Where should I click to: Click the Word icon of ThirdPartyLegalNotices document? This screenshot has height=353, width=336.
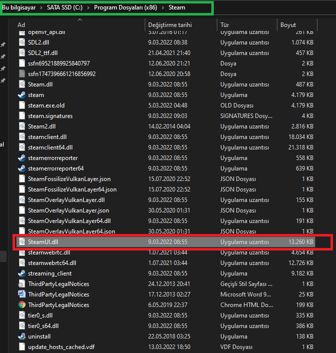pyautogui.click(x=22, y=294)
